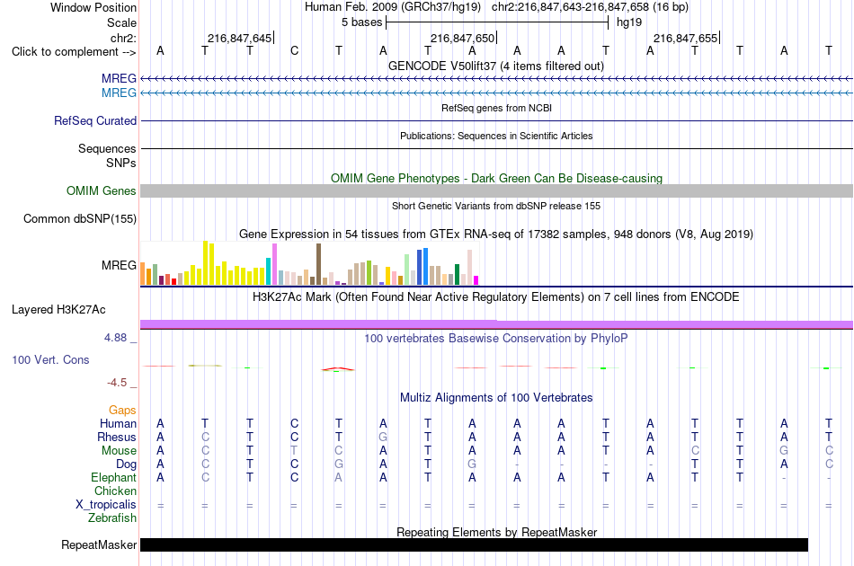Click position marker 216,847,645
Viewport: 854px width, 566px height.
(240, 38)
